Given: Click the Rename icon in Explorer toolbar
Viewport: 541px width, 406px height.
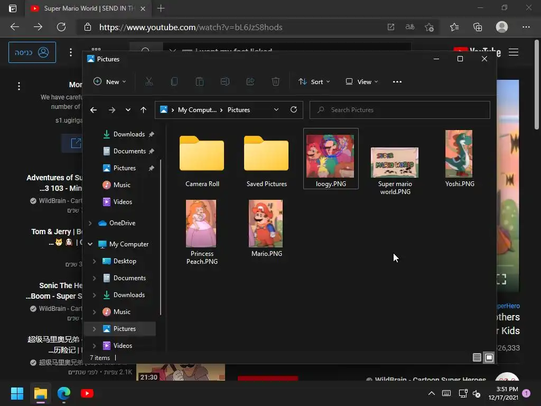Looking at the screenshot, I should [x=225, y=82].
